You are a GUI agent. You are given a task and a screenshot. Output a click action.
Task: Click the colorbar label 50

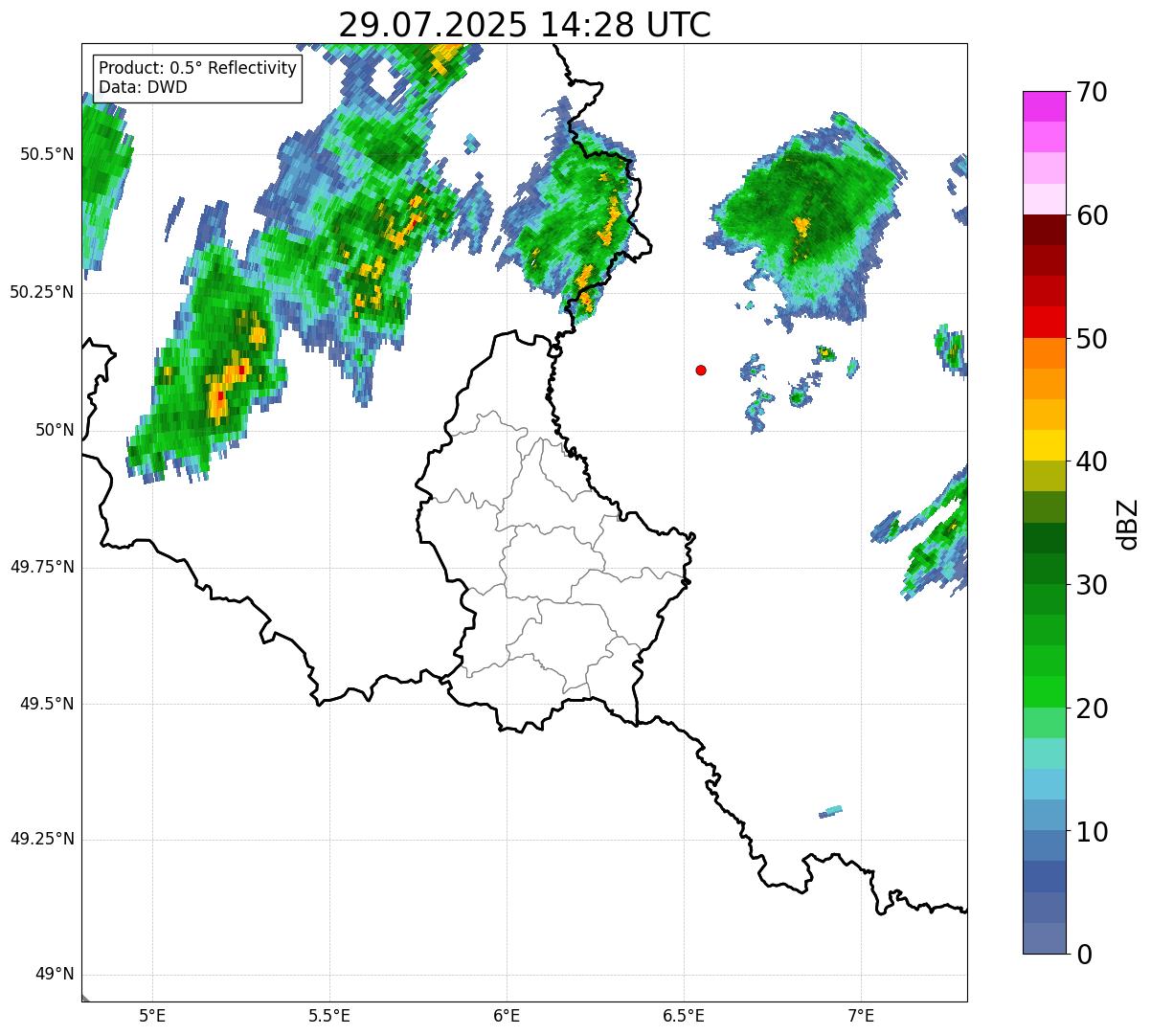1092,339
